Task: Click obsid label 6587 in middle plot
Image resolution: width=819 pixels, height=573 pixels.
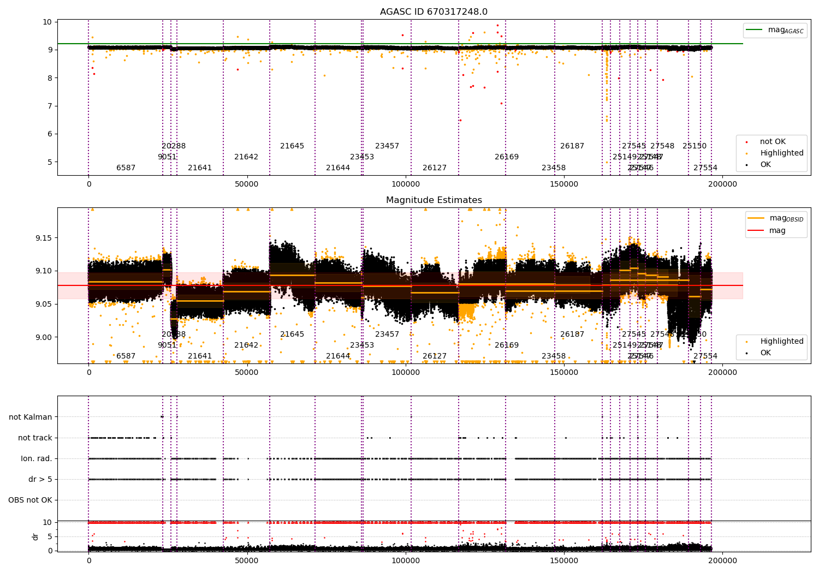Action: (x=126, y=356)
